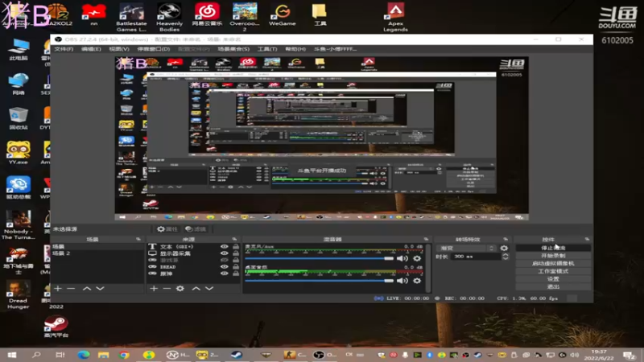
Task: Pop out the 场景 dock panel
Action: (x=138, y=239)
